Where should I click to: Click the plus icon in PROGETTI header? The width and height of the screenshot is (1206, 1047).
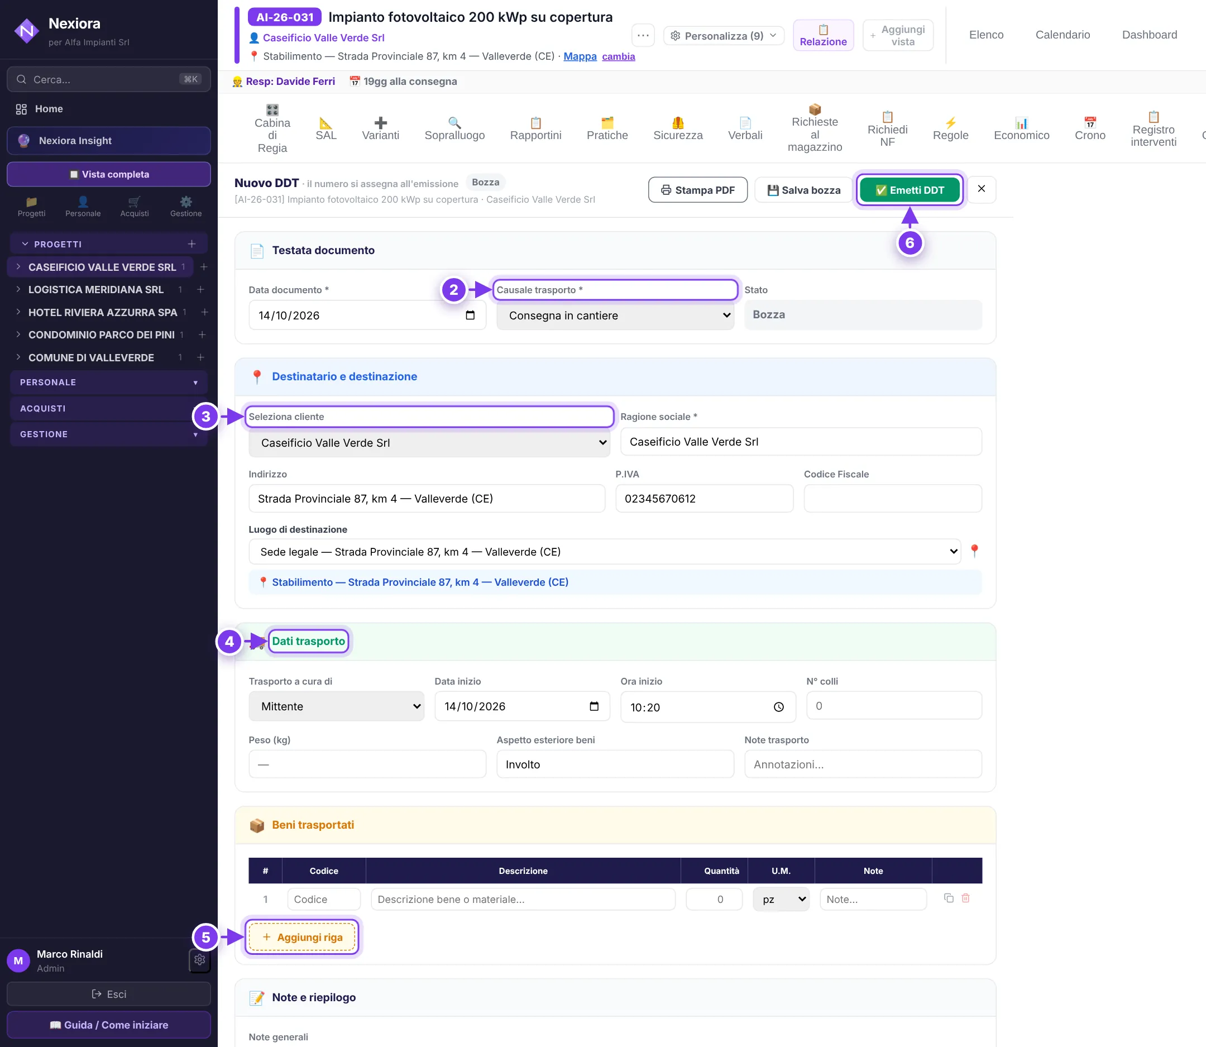coord(192,243)
